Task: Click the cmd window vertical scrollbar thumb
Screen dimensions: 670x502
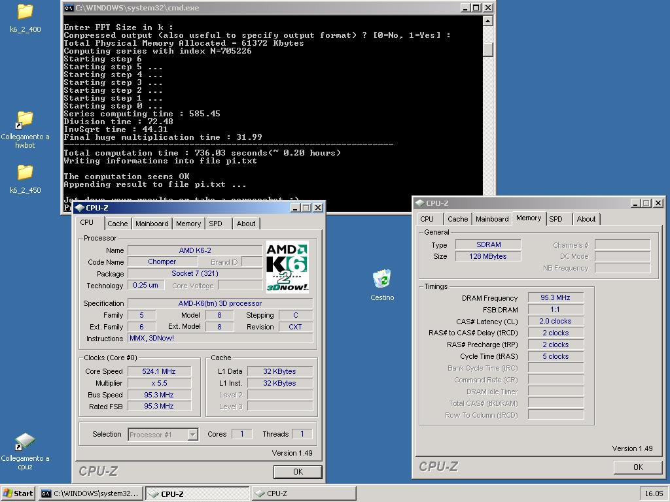Action: click(488, 50)
